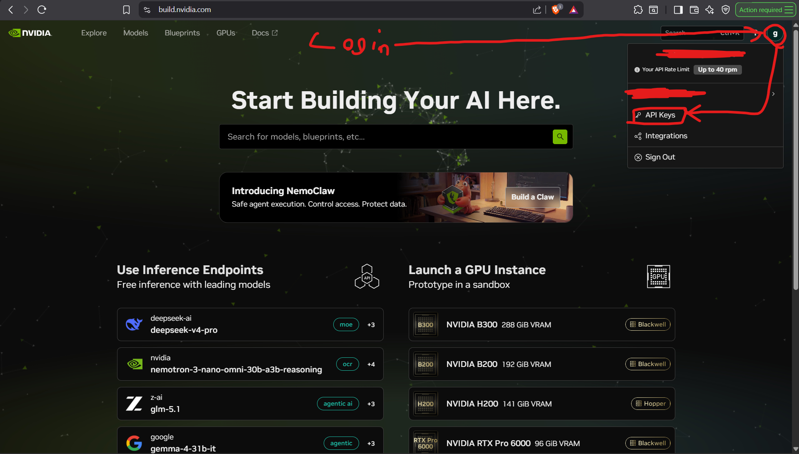Click the NVIDIA logo
The width and height of the screenshot is (799, 454).
[30, 33]
